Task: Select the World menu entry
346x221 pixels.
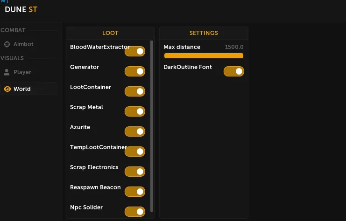Action: [x=28, y=89]
